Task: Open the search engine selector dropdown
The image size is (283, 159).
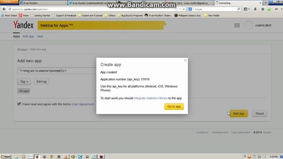Action: coord(191,9)
